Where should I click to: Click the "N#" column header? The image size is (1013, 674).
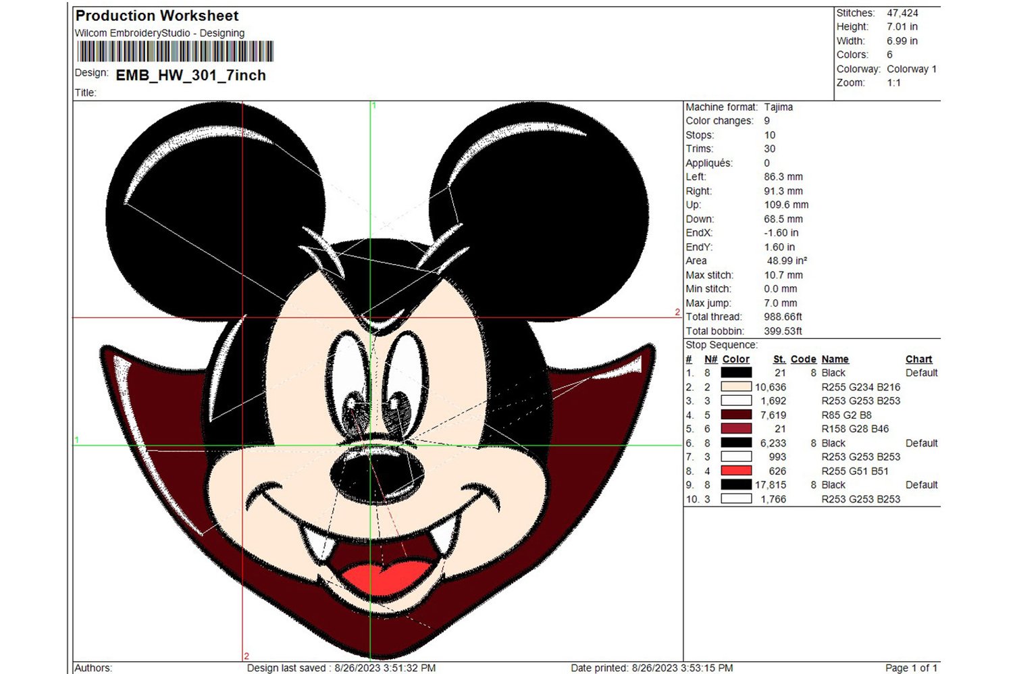711,359
